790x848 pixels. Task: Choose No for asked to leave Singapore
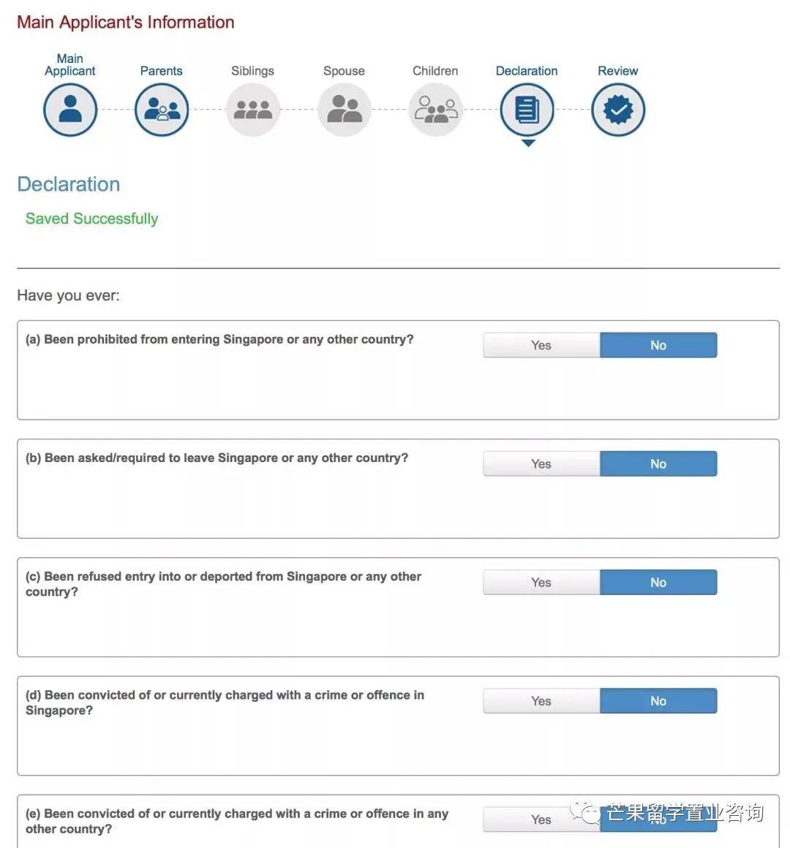tap(658, 463)
